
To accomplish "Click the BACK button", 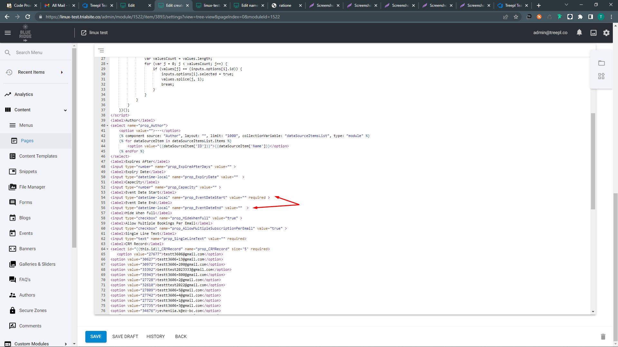I will click(181, 337).
